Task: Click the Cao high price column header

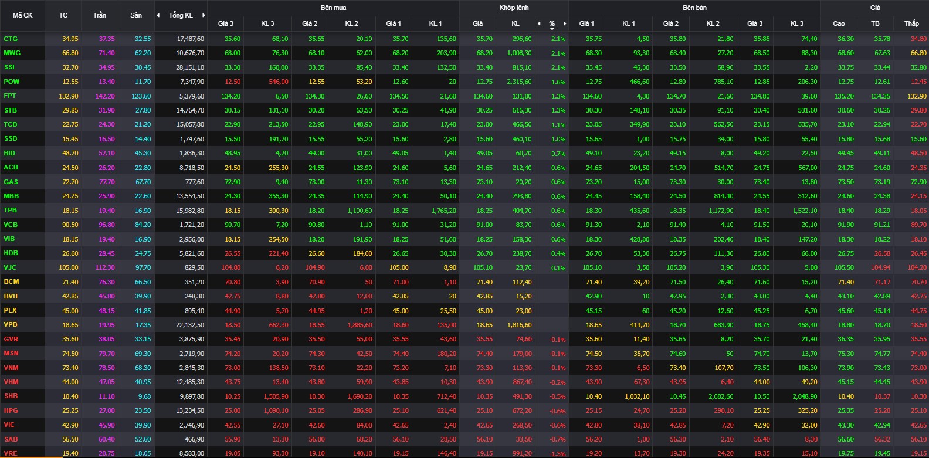Action: coord(839,23)
